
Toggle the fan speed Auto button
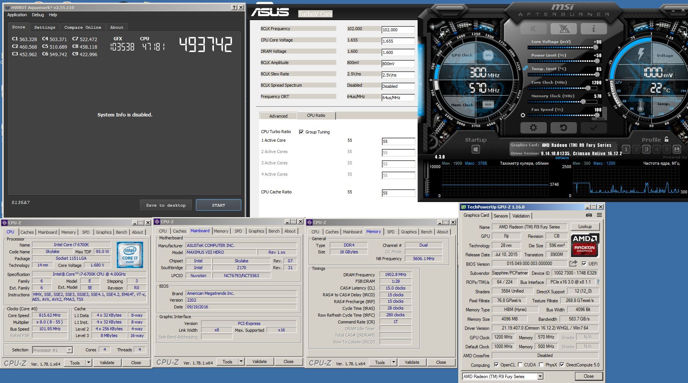point(600,119)
